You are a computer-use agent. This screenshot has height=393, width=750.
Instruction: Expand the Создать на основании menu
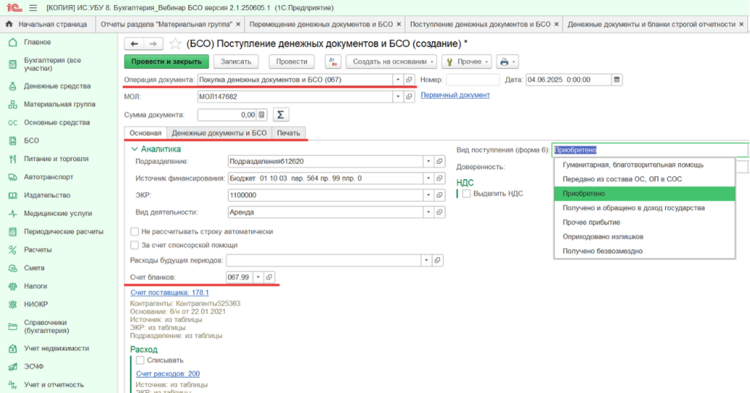click(x=391, y=61)
